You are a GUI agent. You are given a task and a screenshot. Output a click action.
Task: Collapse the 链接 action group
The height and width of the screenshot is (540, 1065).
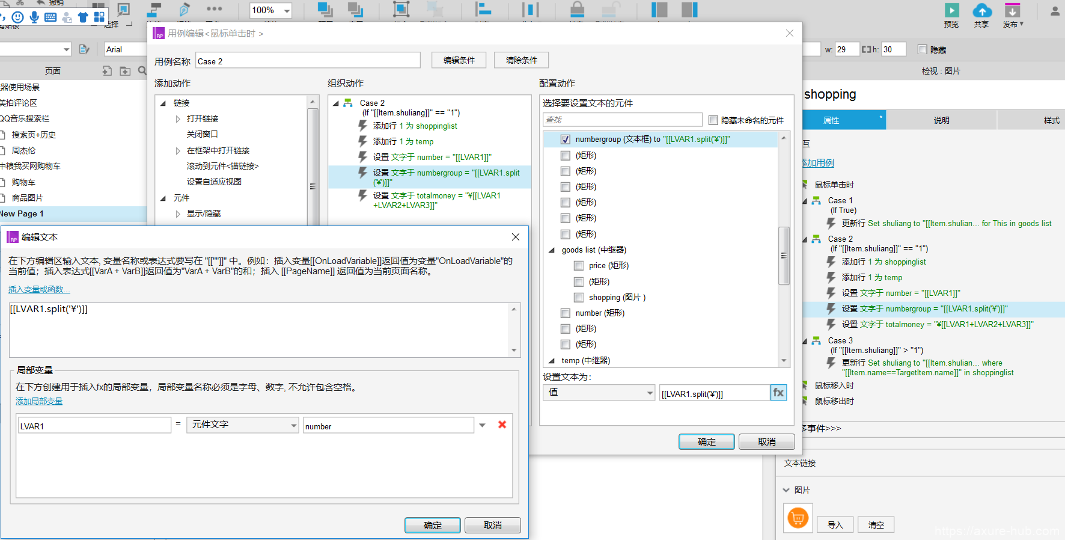point(163,103)
